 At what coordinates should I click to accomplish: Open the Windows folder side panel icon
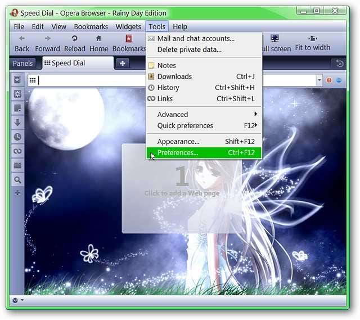point(17,165)
